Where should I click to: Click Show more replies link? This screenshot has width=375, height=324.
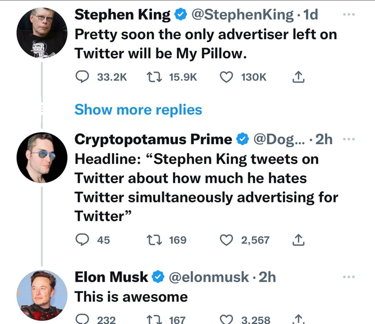(x=138, y=110)
